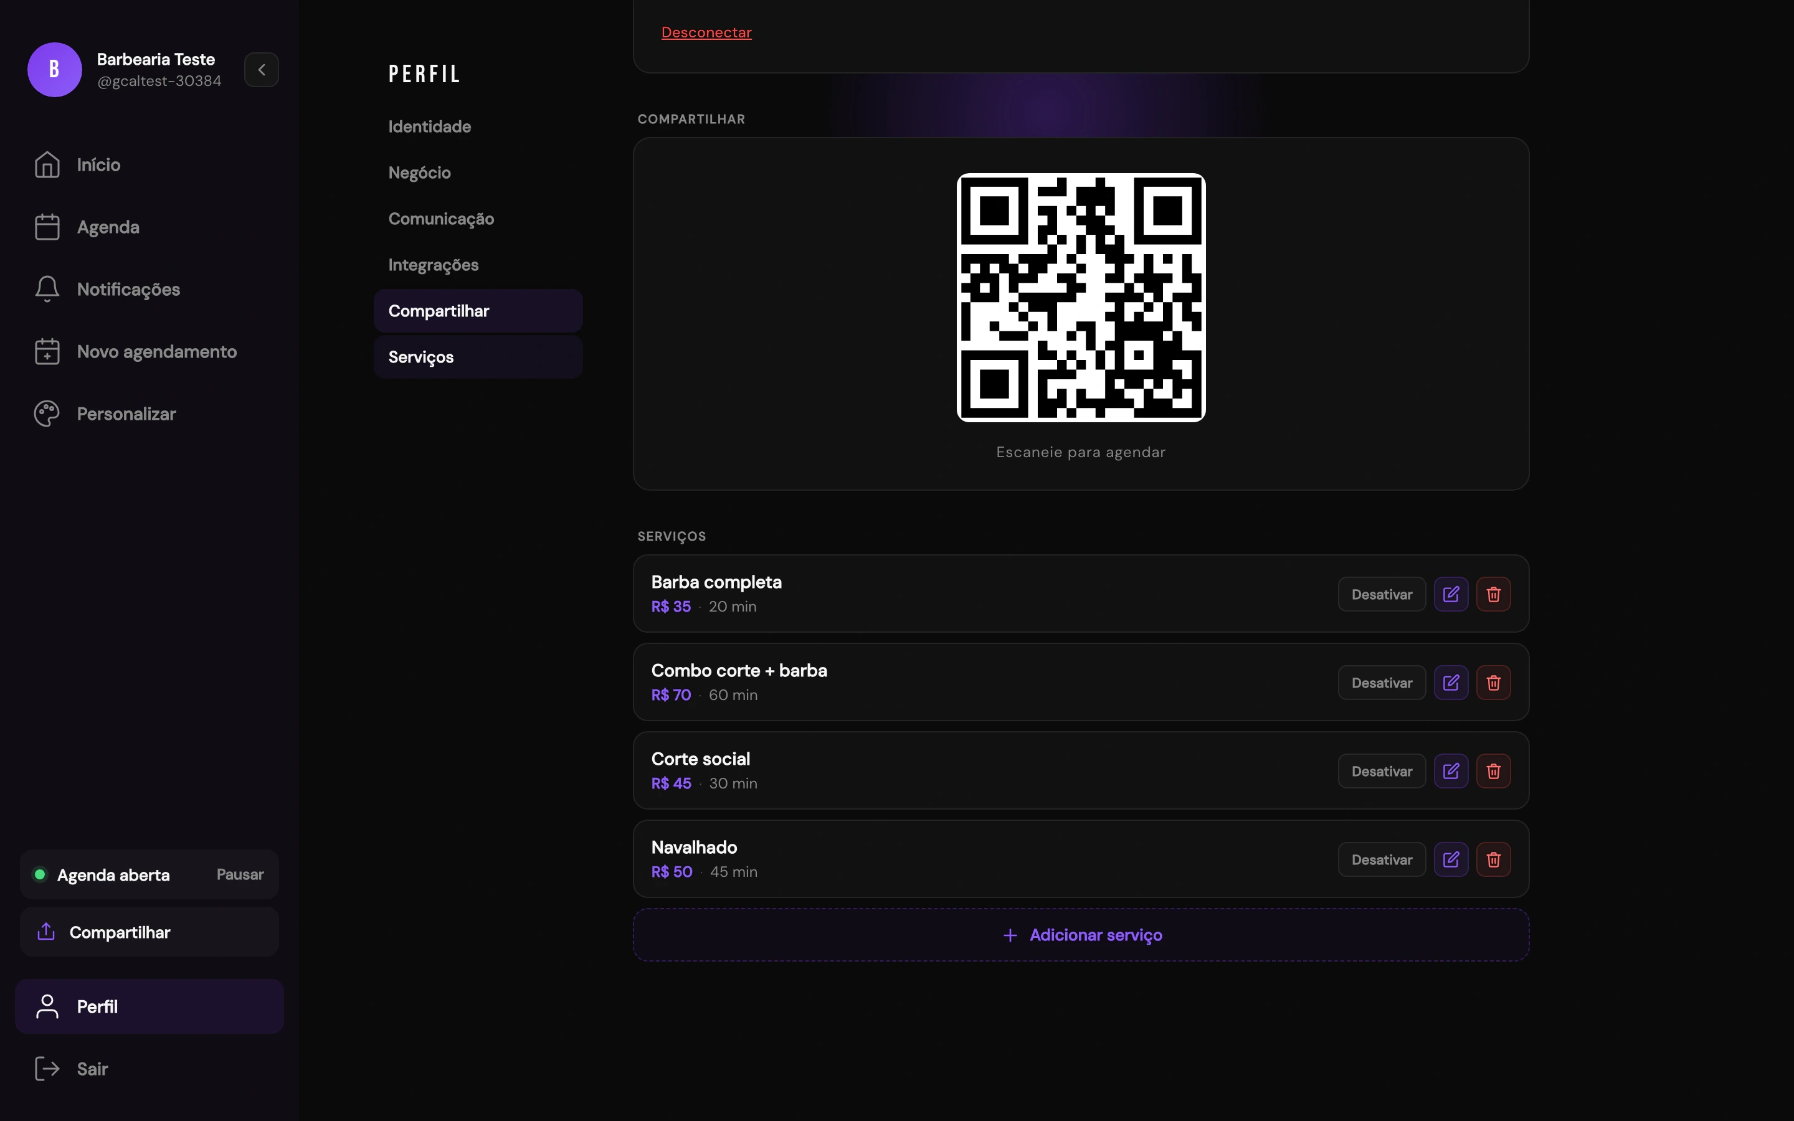
Task: Click the R$ 70 price text
Action: coord(671,694)
